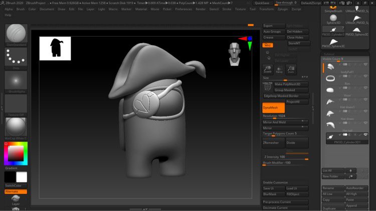Click the DefaultZScript button
The height and width of the screenshot is (211, 376).
(x=311, y=3)
